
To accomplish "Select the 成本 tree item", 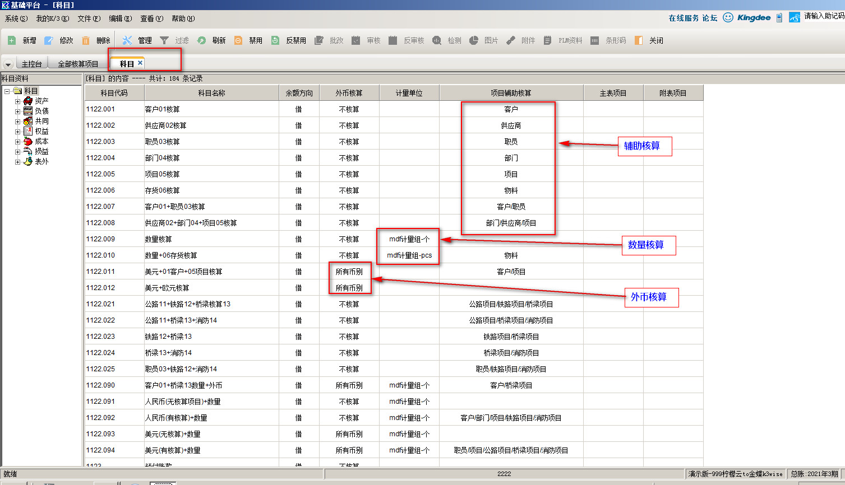I will (41, 142).
